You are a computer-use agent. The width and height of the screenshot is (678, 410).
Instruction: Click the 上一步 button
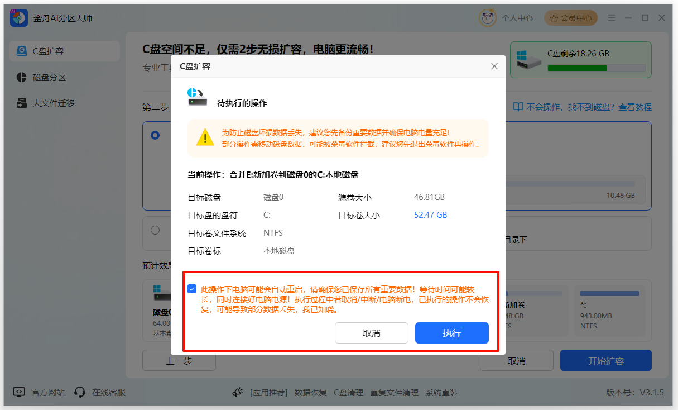pyautogui.click(x=179, y=360)
